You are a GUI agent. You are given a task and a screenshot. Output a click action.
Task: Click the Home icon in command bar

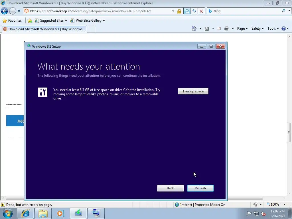(x=194, y=29)
